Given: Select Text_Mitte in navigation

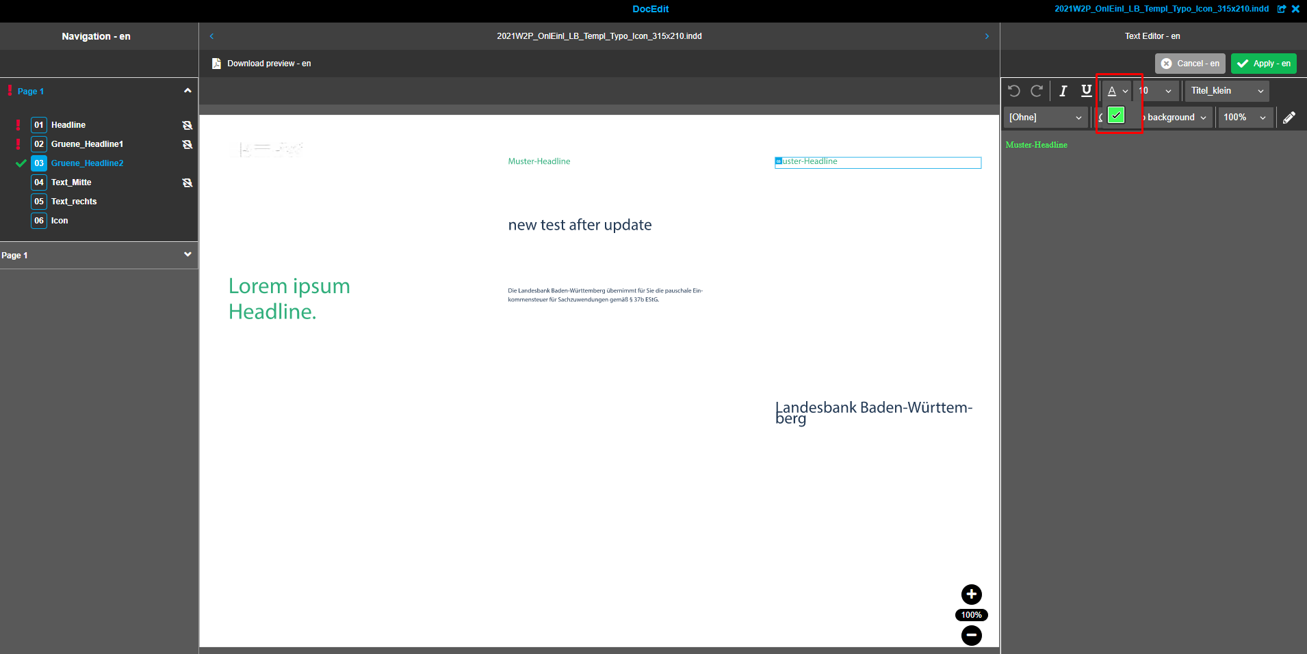Looking at the screenshot, I should [x=71, y=182].
